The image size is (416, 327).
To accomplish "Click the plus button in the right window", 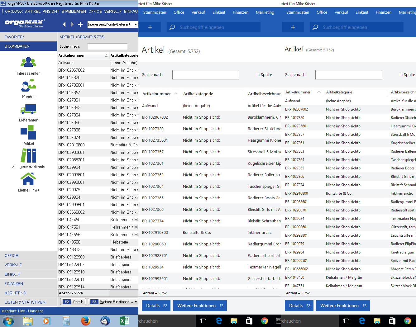I will tap(293, 27).
